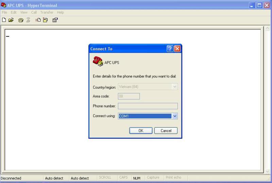Click the Open file toolbar icon

point(11,20)
